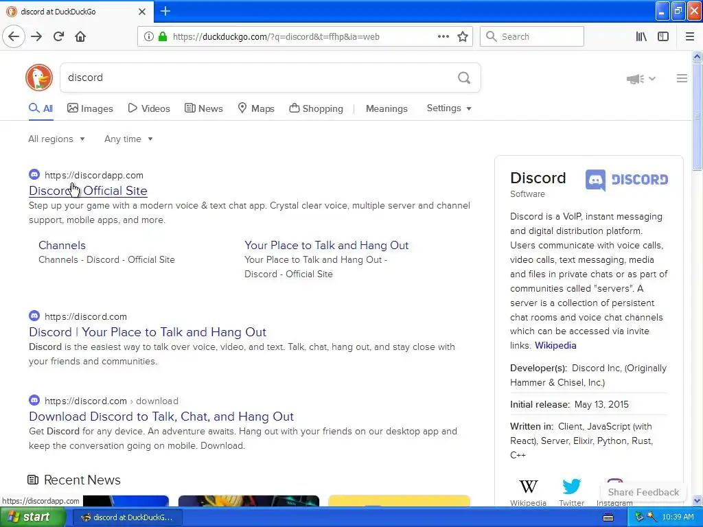Image resolution: width=703 pixels, height=527 pixels.
Task: Bookmark this page with the star
Action: coord(463,36)
